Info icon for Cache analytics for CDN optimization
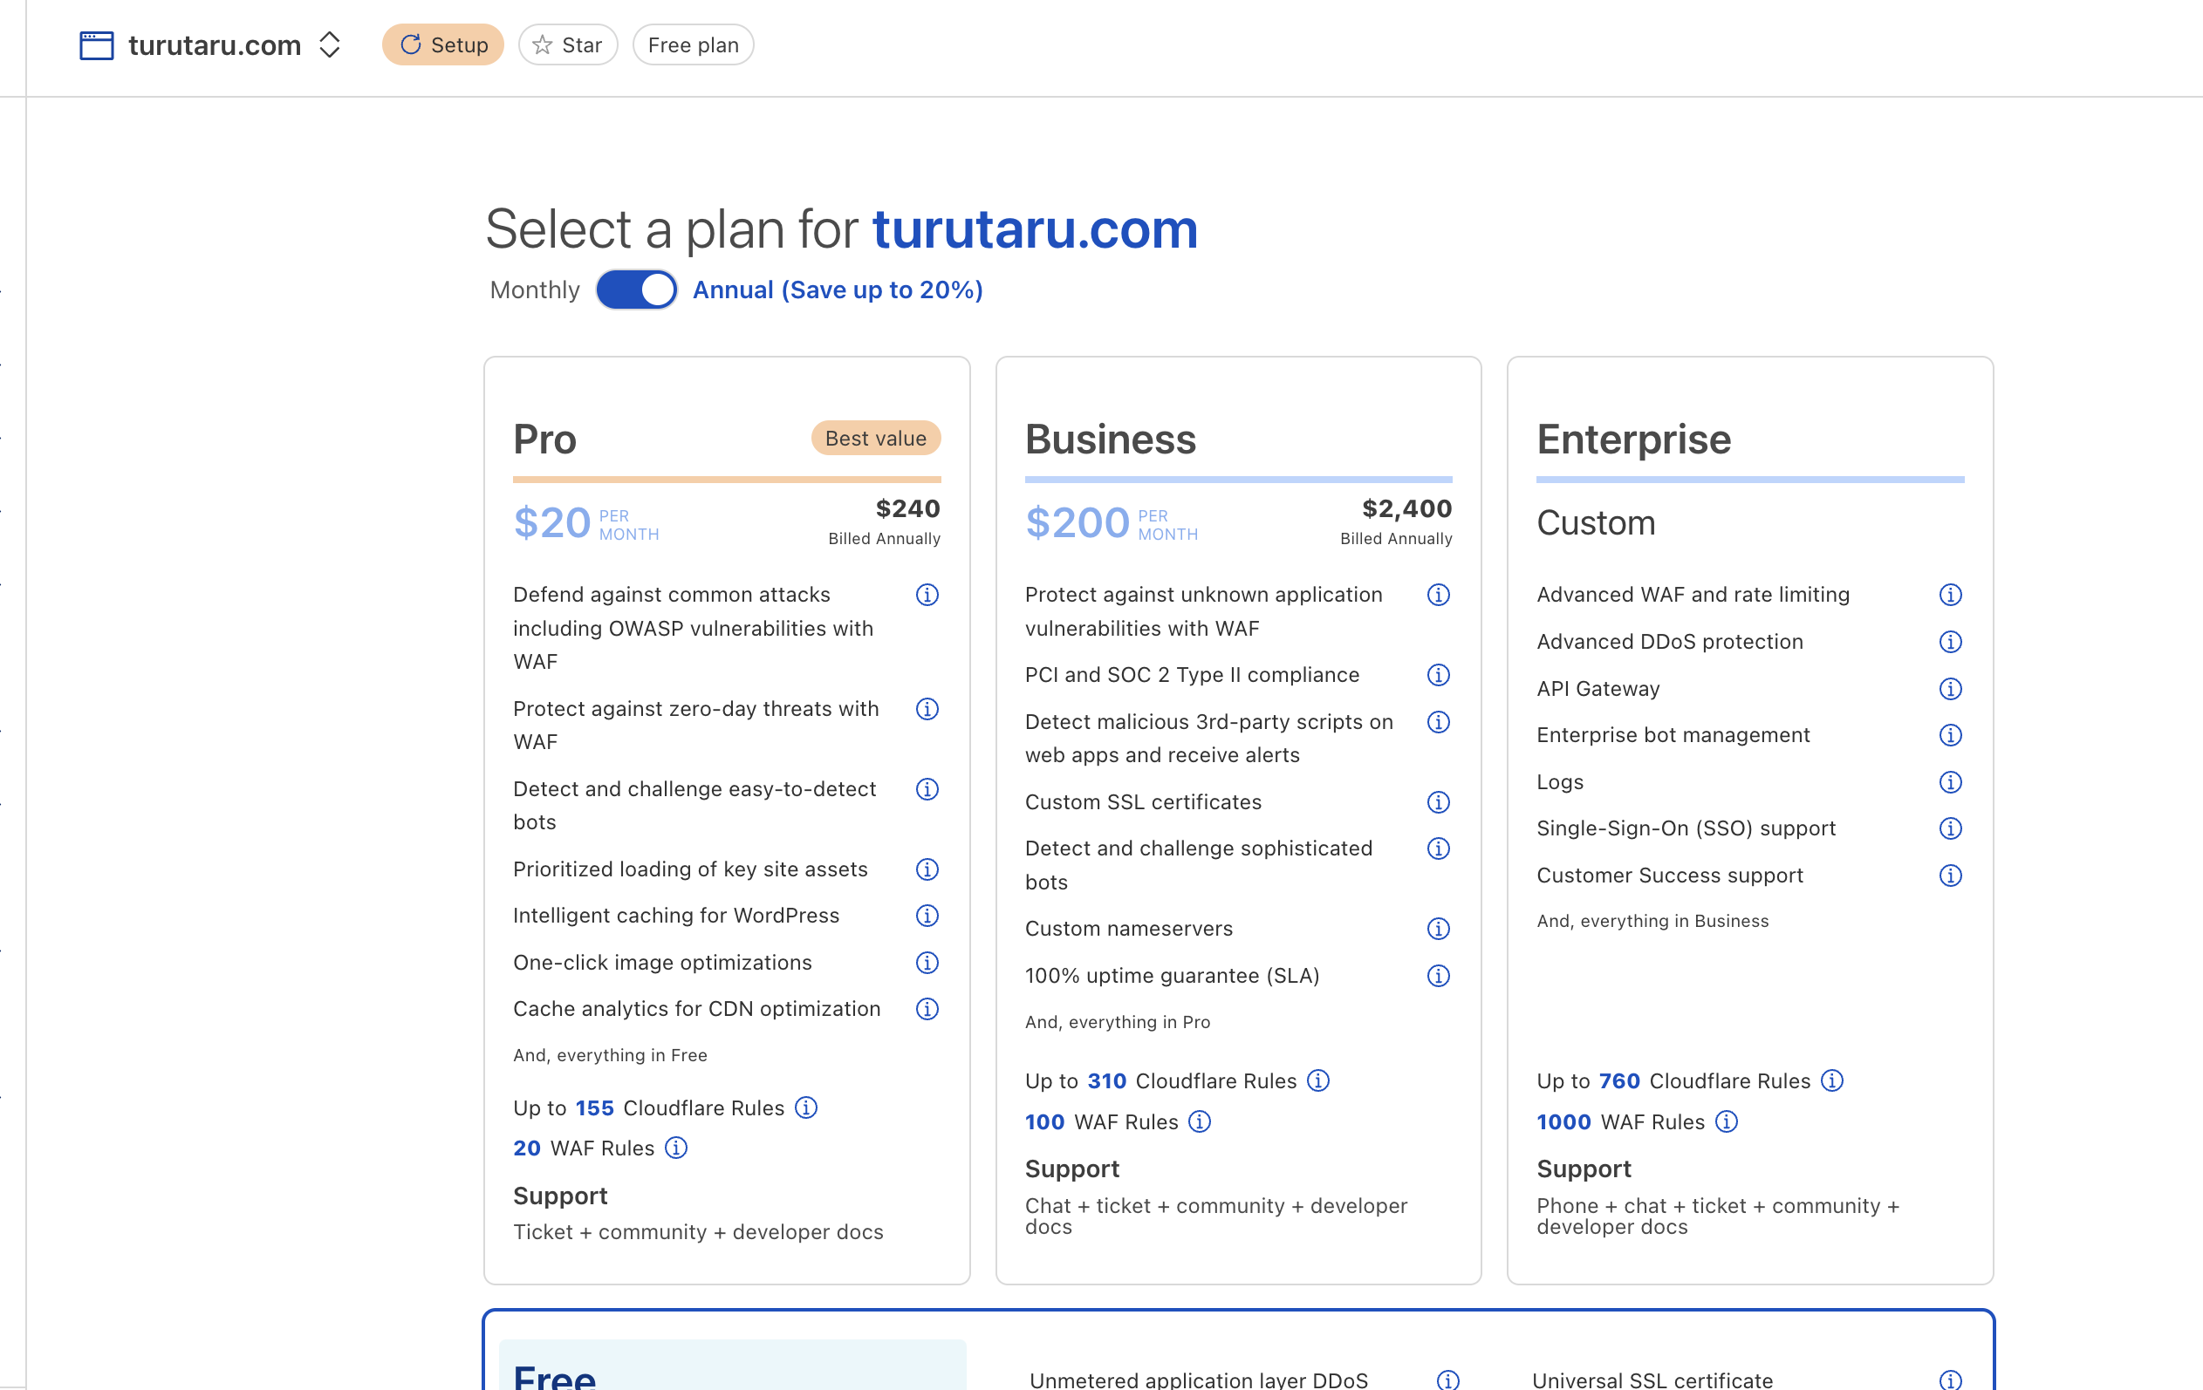 coord(927,1010)
